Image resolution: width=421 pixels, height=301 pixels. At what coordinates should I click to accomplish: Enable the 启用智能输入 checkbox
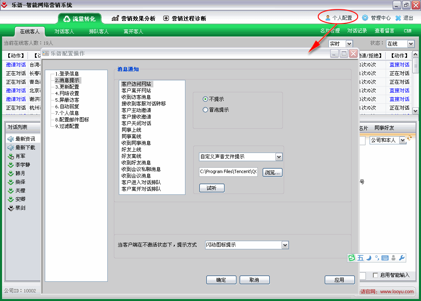coord(375,275)
